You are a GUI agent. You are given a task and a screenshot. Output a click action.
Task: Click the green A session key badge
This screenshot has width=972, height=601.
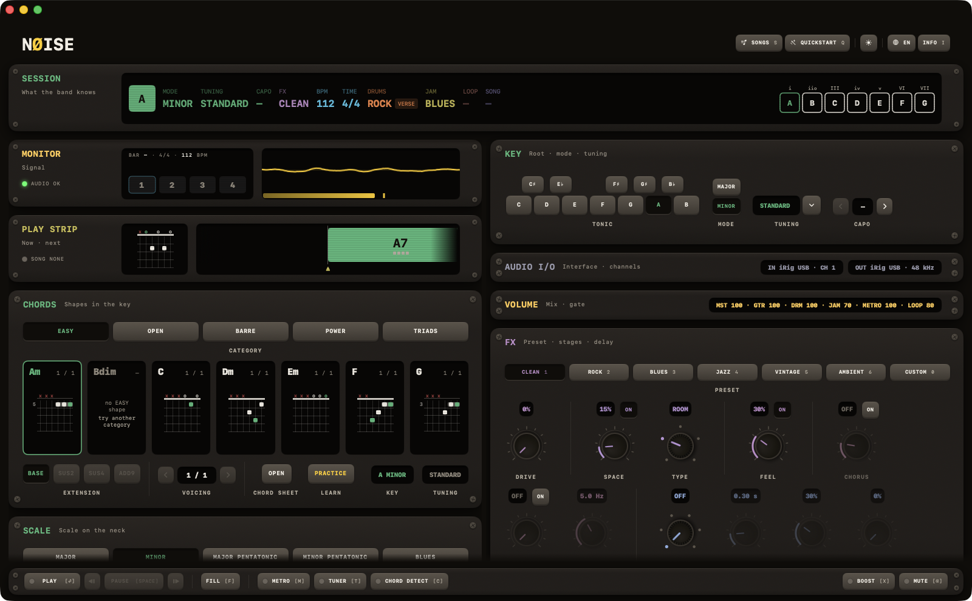[142, 98]
